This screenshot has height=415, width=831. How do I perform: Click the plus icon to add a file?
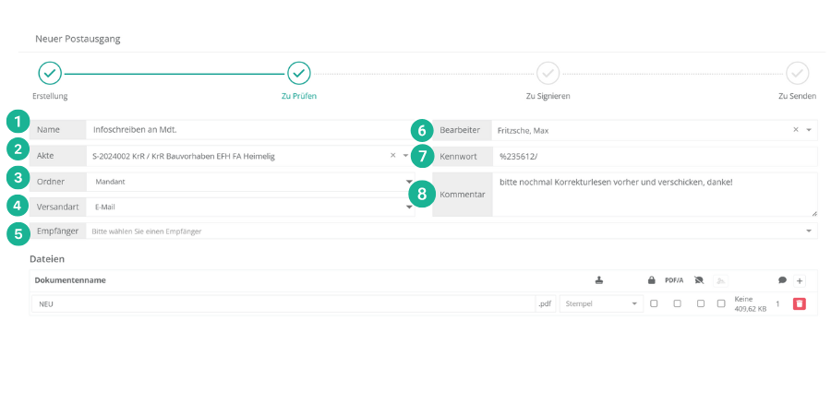(x=800, y=280)
